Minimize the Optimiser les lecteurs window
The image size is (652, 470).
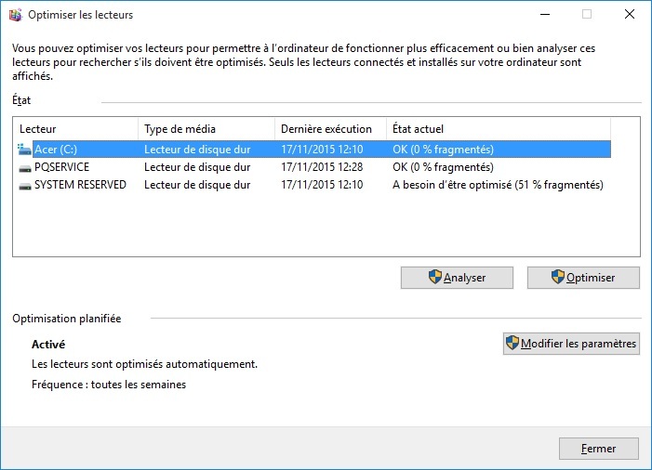pos(545,15)
